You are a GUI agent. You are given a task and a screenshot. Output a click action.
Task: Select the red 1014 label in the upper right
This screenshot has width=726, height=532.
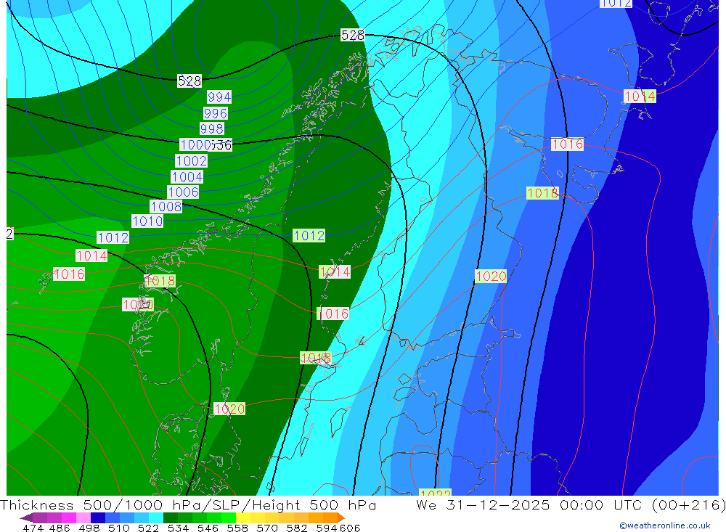point(640,96)
